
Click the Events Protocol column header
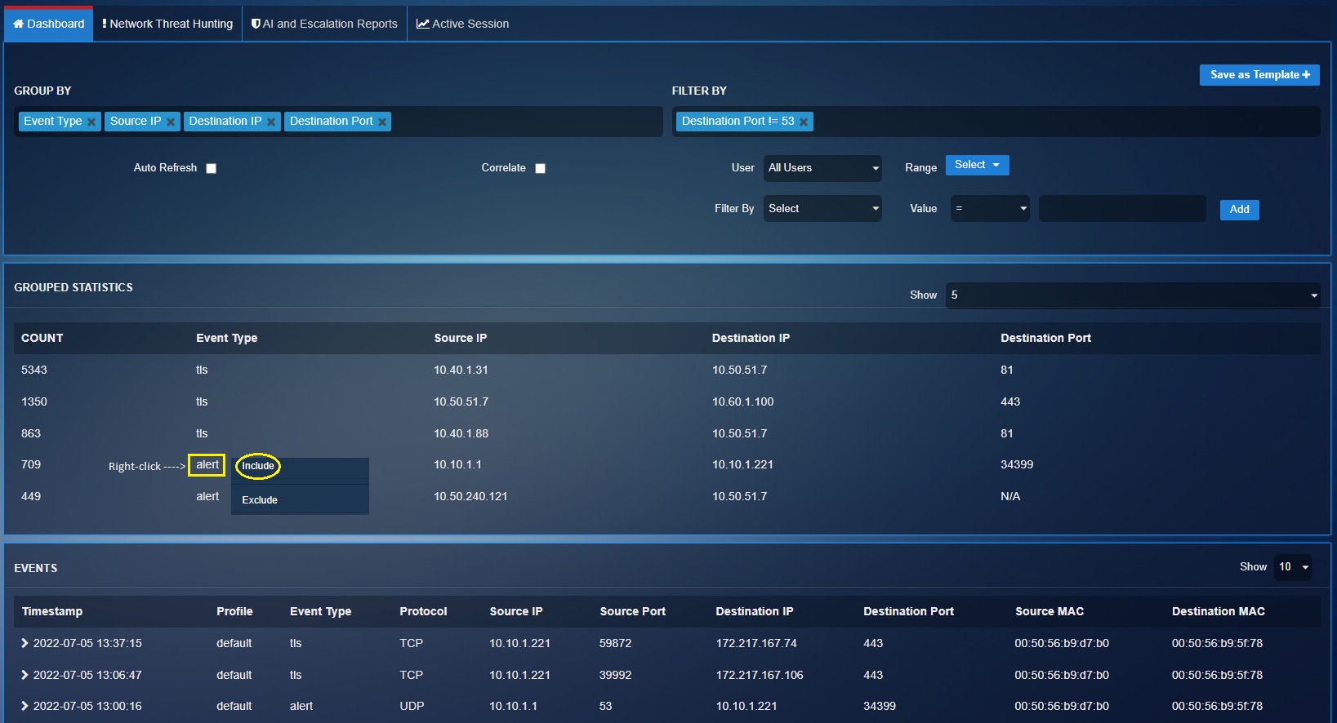coord(423,611)
